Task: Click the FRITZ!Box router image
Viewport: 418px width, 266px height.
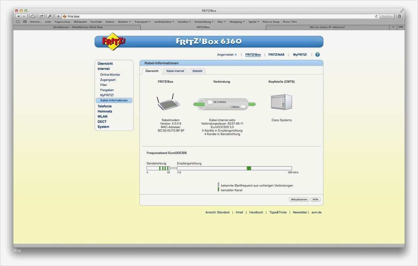Action: pos(169,102)
